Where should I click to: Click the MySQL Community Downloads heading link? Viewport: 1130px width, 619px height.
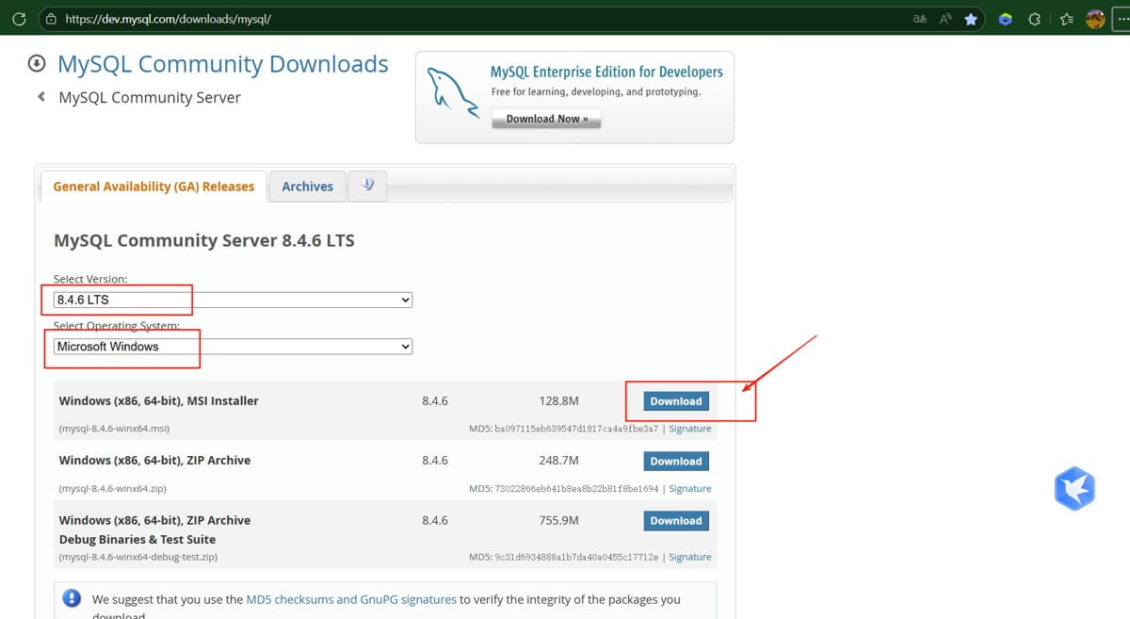pos(223,64)
